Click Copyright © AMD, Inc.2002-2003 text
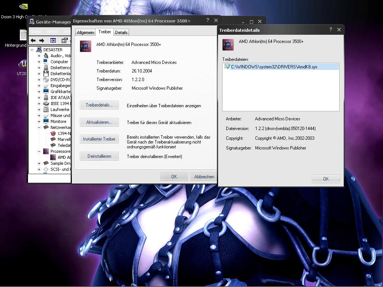Image resolution: width=383 pixels, height=287 pixels. 285,138
